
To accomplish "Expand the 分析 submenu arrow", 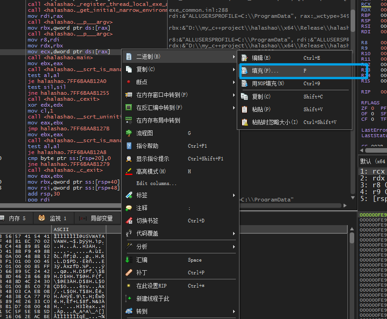I will (234, 247).
